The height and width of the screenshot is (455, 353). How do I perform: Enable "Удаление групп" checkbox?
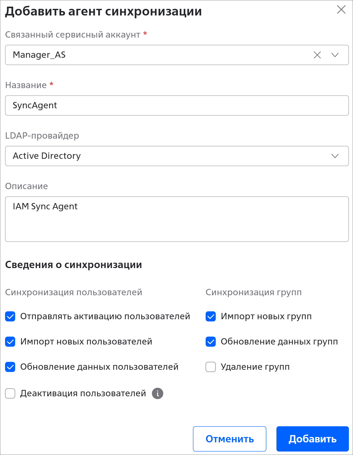point(211,367)
